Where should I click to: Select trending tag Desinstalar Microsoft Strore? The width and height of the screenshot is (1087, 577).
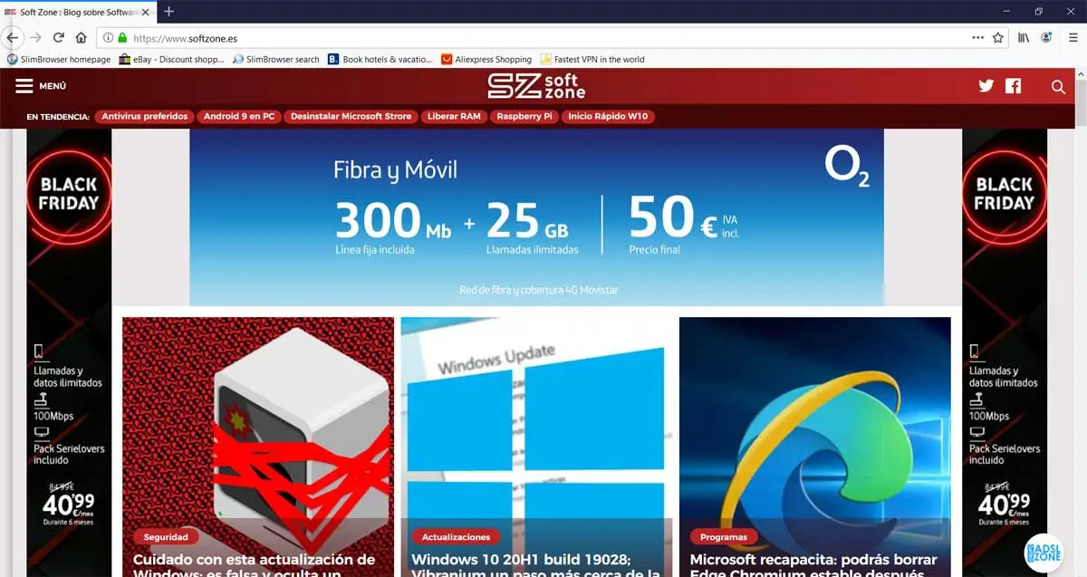(x=351, y=117)
